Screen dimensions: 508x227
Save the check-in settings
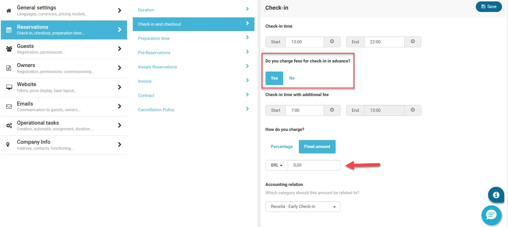point(489,7)
